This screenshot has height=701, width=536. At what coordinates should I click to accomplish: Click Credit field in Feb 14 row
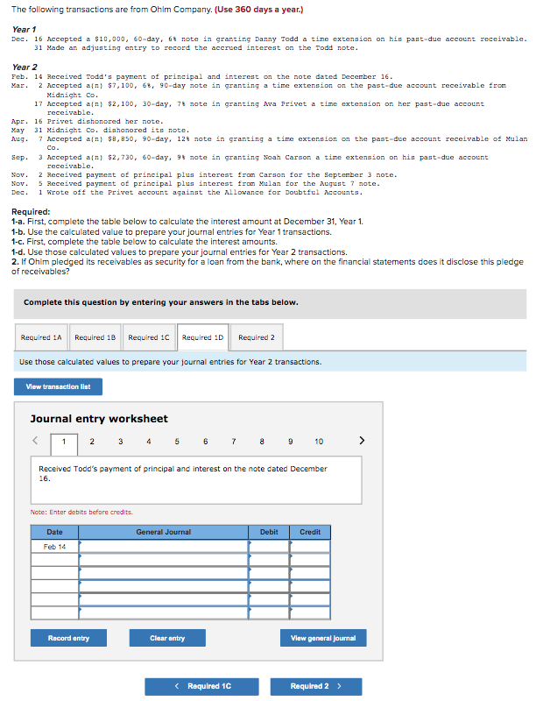point(310,546)
